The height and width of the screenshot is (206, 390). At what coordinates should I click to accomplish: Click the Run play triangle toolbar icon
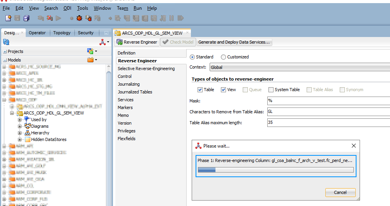[58, 18]
